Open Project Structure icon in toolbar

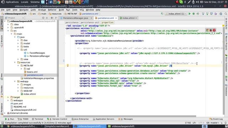221,14
